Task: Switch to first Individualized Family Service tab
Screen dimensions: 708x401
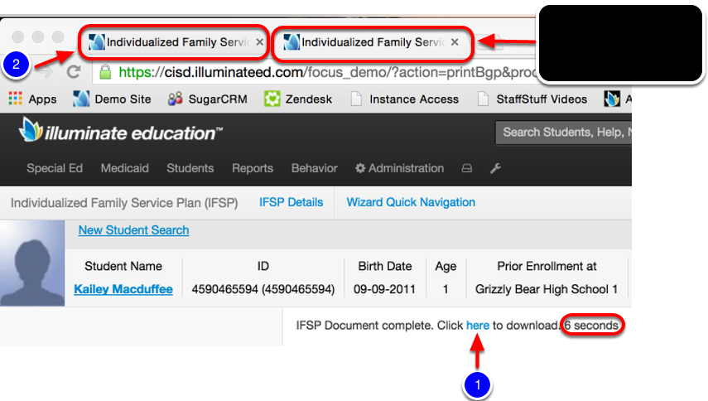Action: pos(174,42)
